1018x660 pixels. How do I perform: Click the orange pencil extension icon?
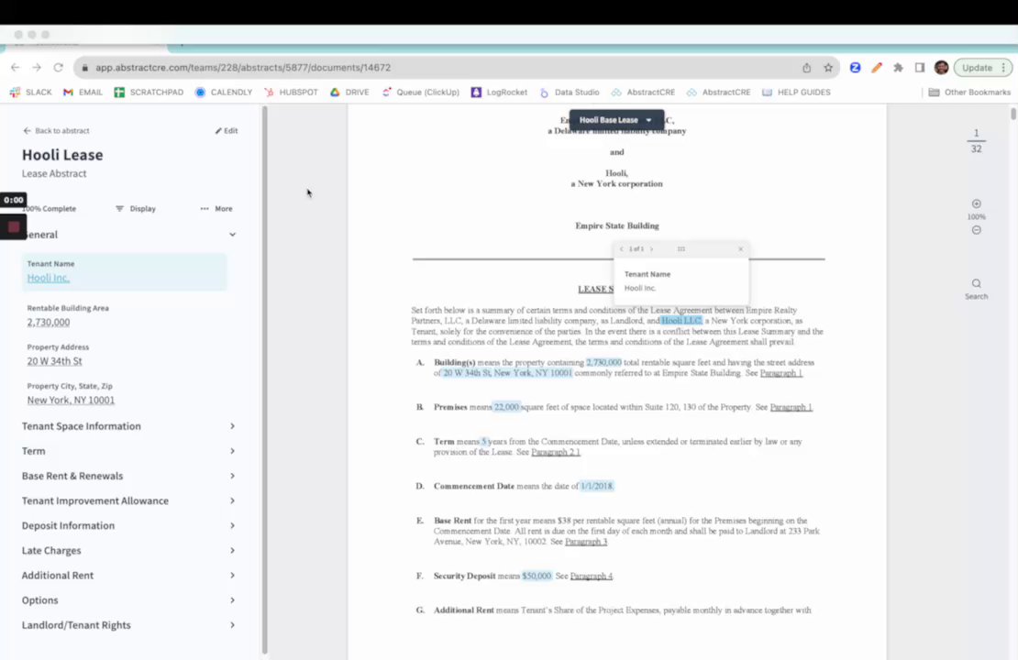(x=877, y=68)
